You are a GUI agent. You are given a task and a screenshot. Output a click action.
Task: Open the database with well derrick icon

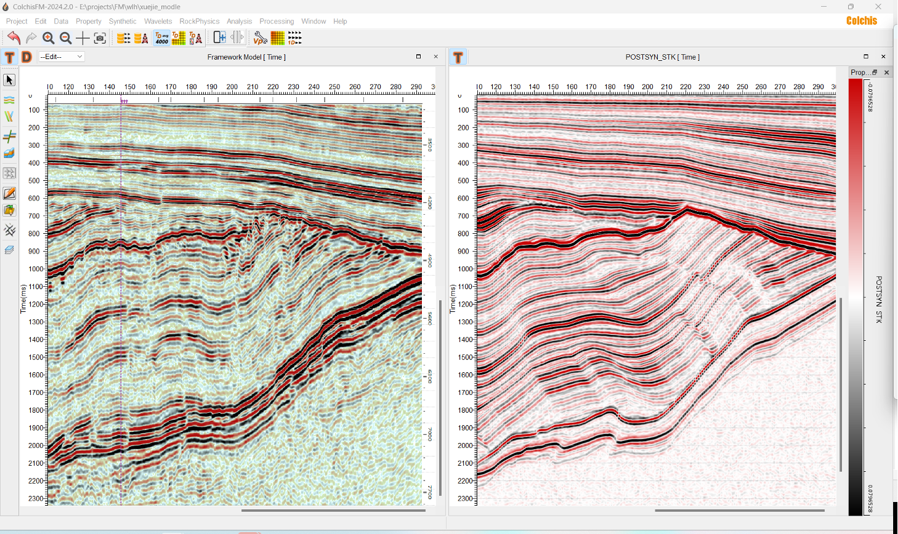point(142,38)
